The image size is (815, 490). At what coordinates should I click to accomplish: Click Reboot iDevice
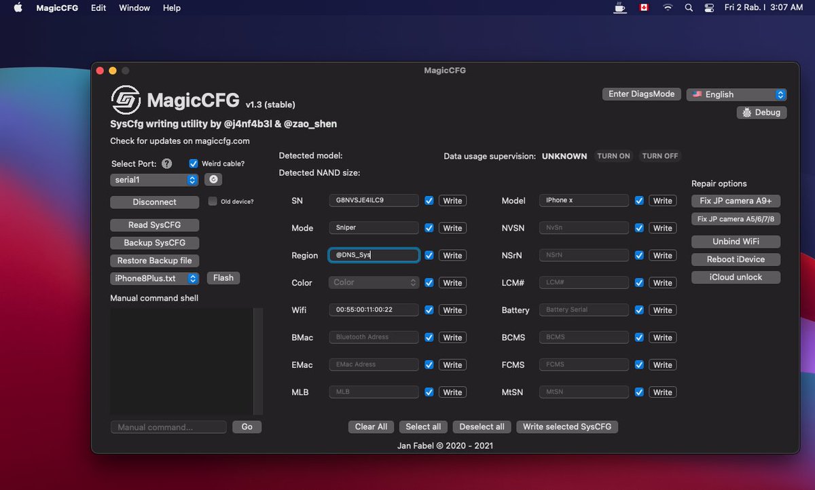coord(736,259)
